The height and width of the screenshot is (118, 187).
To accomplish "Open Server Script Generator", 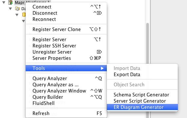I will (x=142, y=101).
